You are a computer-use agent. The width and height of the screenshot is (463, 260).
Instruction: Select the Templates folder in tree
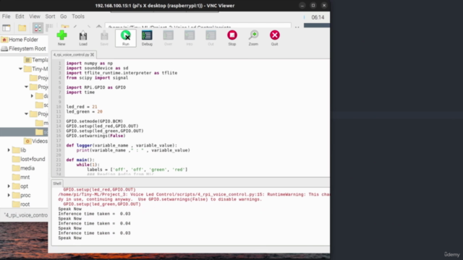(x=35, y=60)
